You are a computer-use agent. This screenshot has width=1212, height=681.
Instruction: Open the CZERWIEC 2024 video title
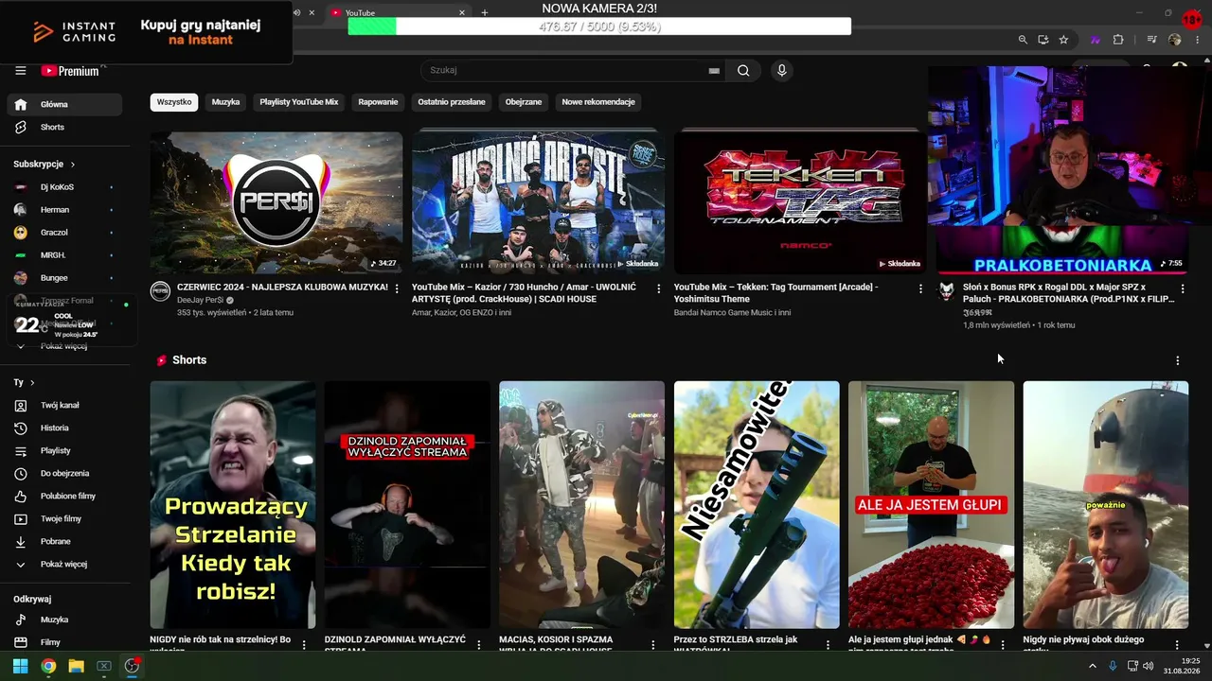[282, 287]
